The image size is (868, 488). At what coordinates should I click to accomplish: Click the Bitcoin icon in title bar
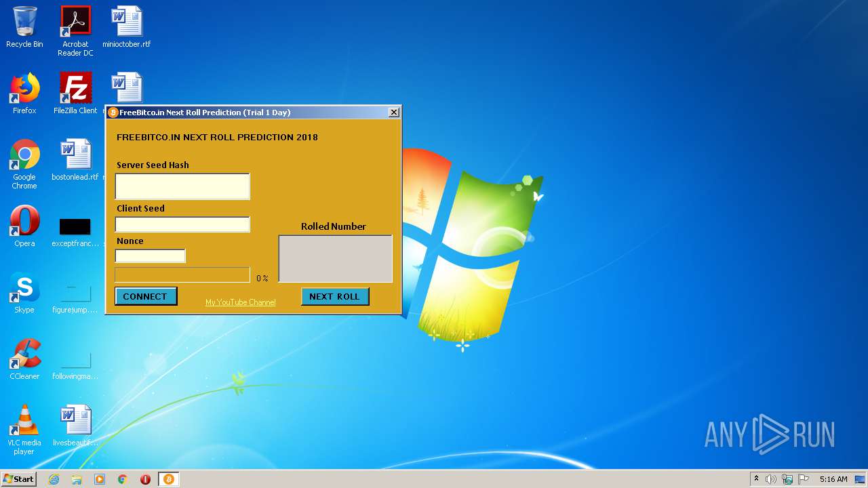click(x=113, y=113)
